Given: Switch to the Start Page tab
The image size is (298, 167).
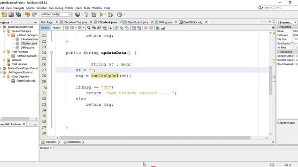Looking at the screenshot, I should pyautogui.click(x=47, y=22).
